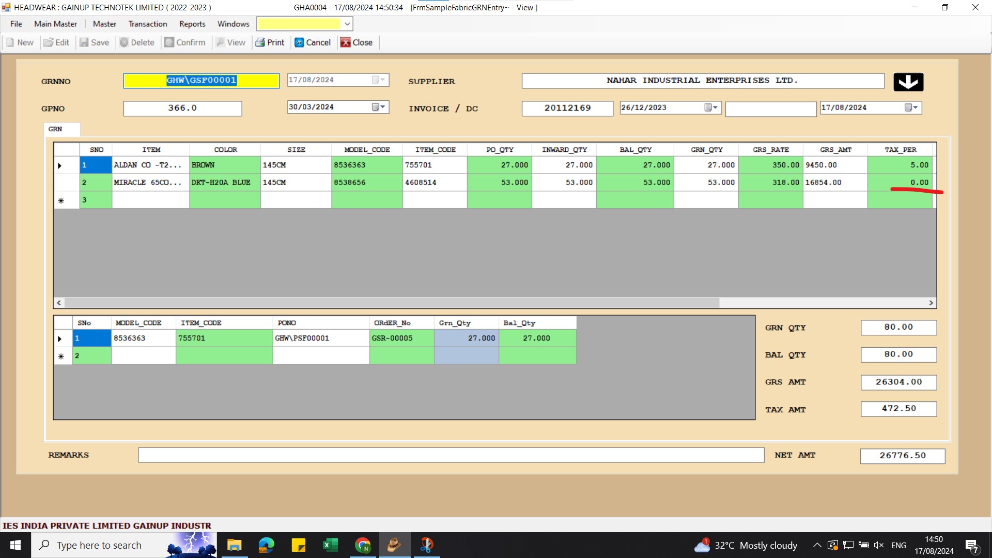Open the GPNO date picker 30/03/2024
This screenshot has height=558, width=992.
379,107
